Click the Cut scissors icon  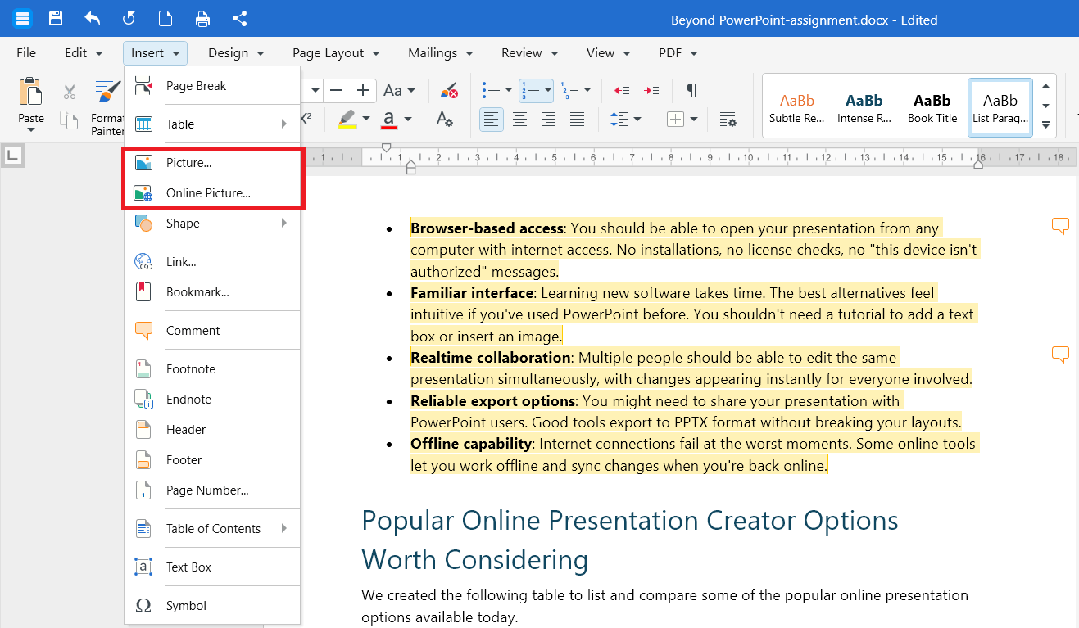pyautogui.click(x=70, y=92)
